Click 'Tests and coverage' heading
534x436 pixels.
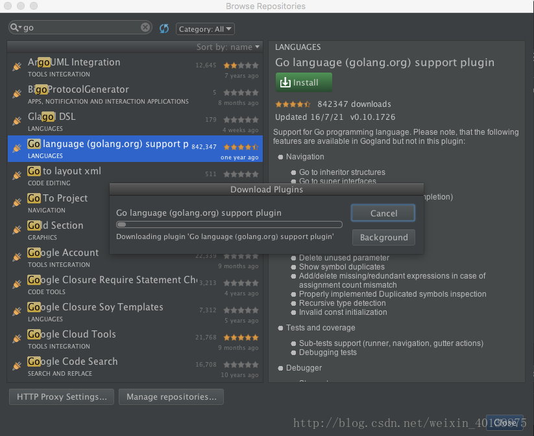click(321, 328)
